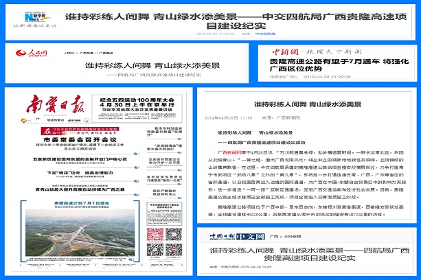This screenshot has width=421, height=280.
Task: Click the red 广西新闻网 link in article body
Action: point(229,152)
